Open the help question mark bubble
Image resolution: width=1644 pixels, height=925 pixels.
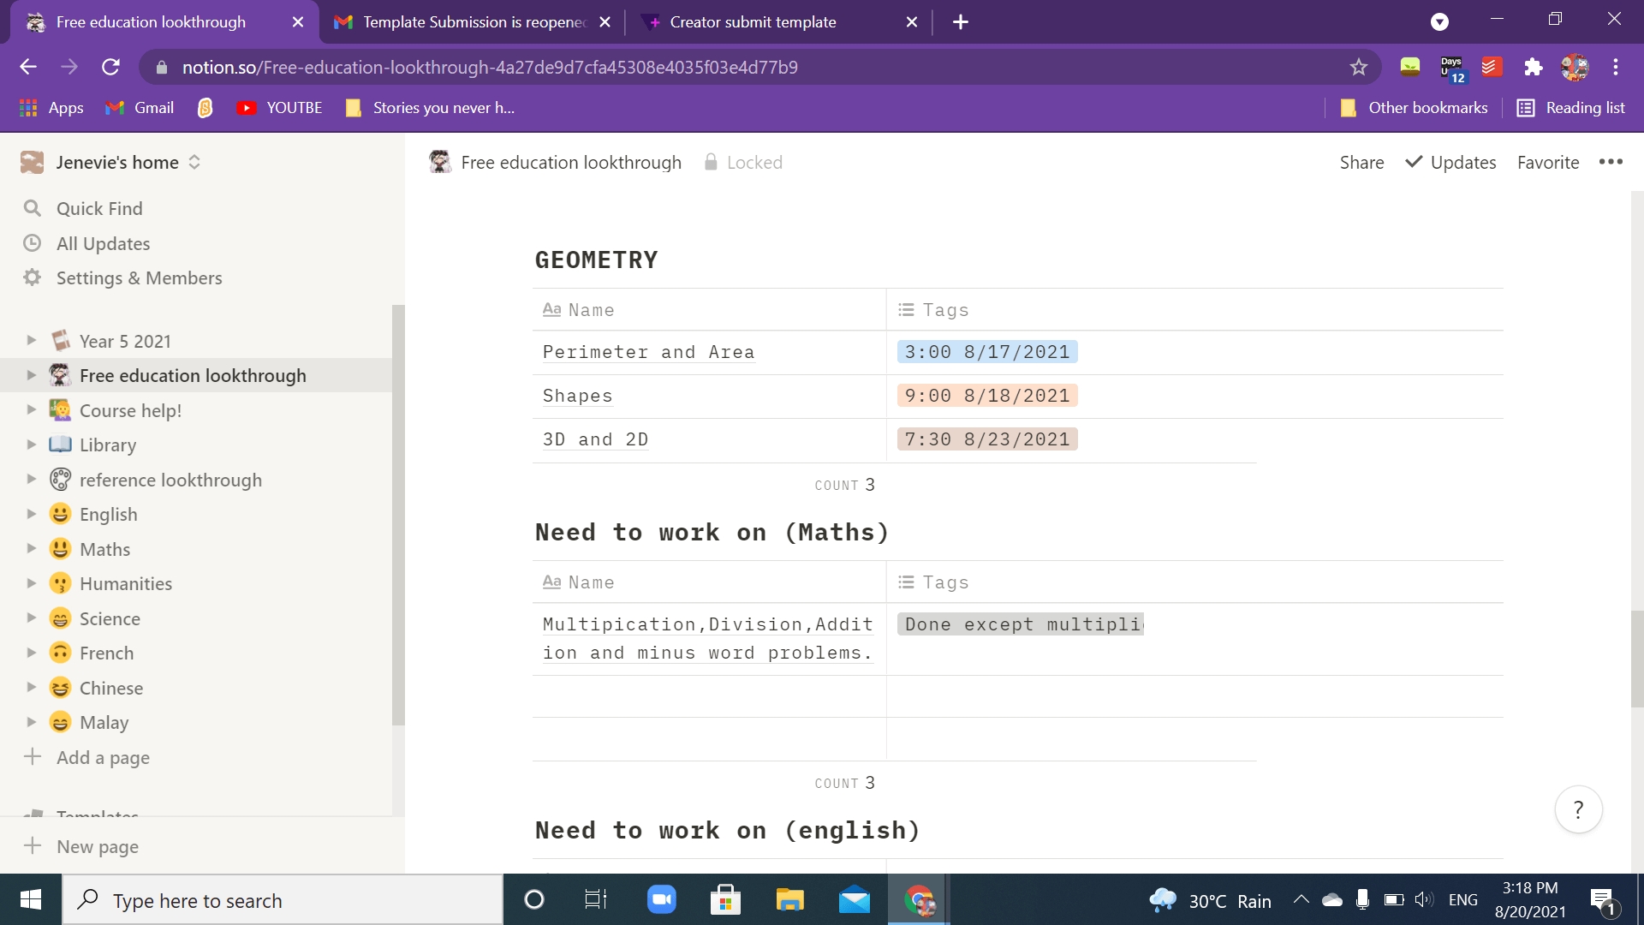pyautogui.click(x=1578, y=809)
